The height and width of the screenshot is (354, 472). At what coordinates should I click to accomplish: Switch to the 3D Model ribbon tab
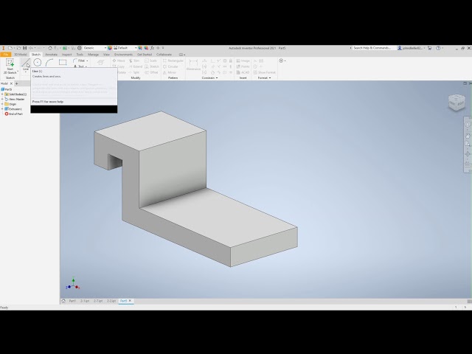coord(20,55)
